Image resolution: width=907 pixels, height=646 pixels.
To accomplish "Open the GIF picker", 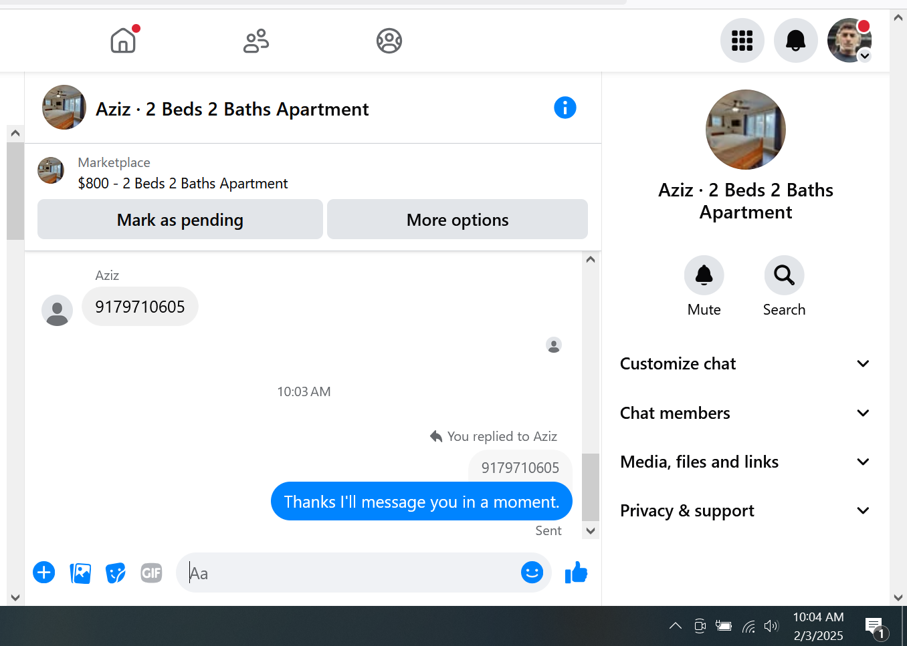I will coord(151,573).
